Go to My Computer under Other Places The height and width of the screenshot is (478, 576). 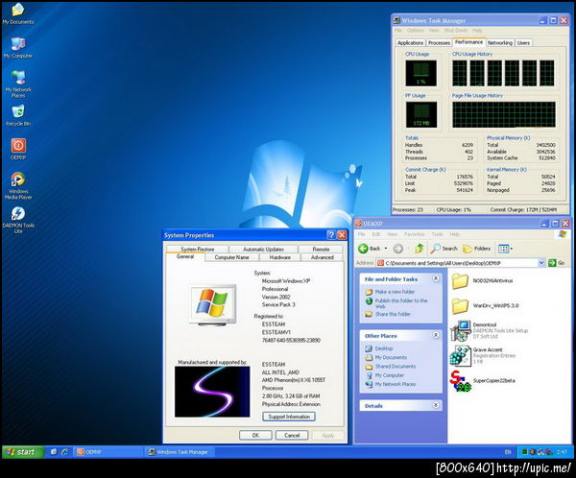click(x=389, y=375)
